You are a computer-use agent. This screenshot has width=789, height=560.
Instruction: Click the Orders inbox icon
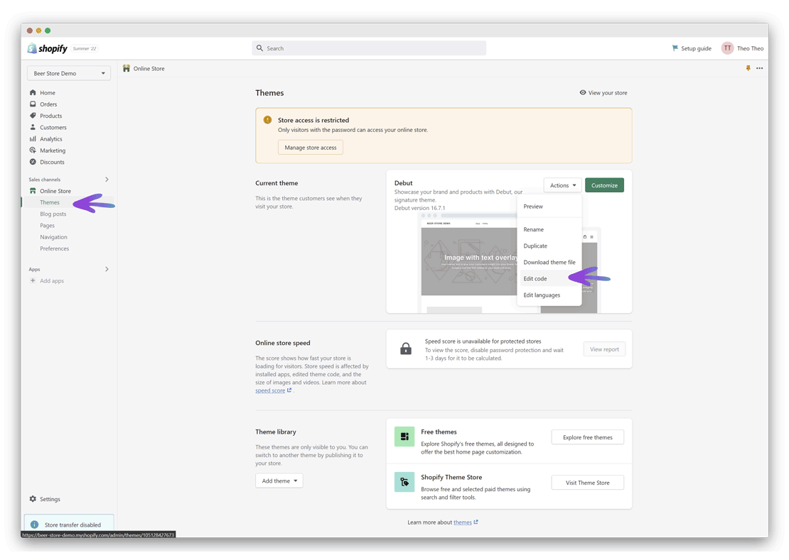click(x=33, y=104)
